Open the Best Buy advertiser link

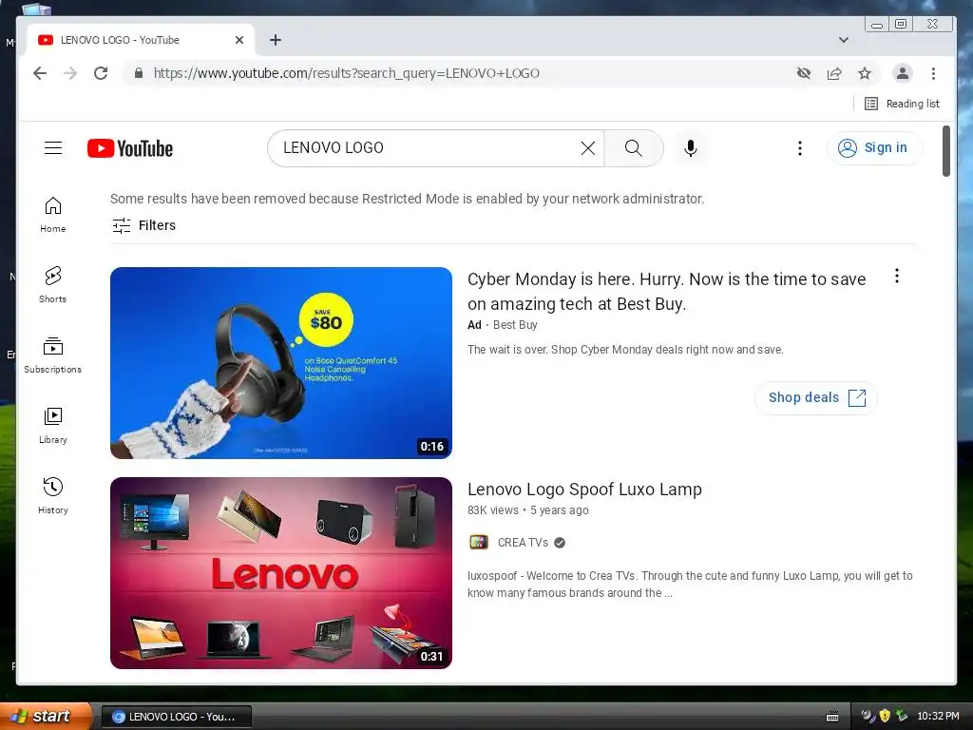point(515,325)
